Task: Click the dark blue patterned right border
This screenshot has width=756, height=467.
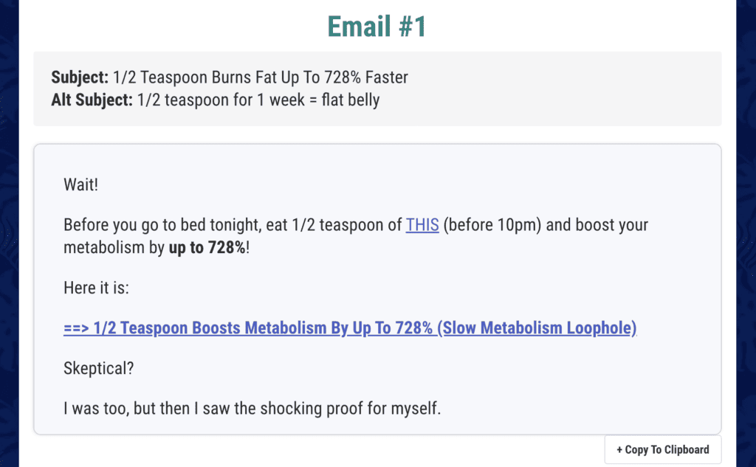Action: click(746, 233)
